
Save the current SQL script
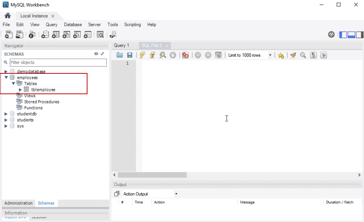tap(130, 55)
